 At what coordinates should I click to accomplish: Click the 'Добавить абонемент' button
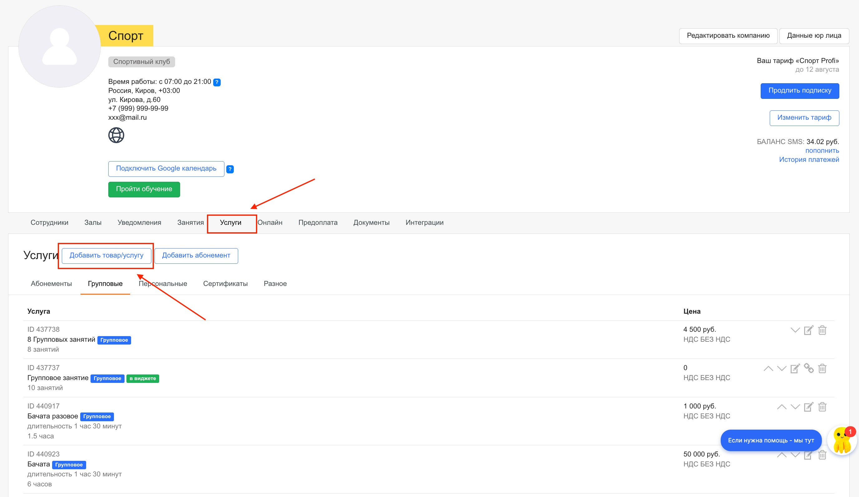click(x=196, y=255)
